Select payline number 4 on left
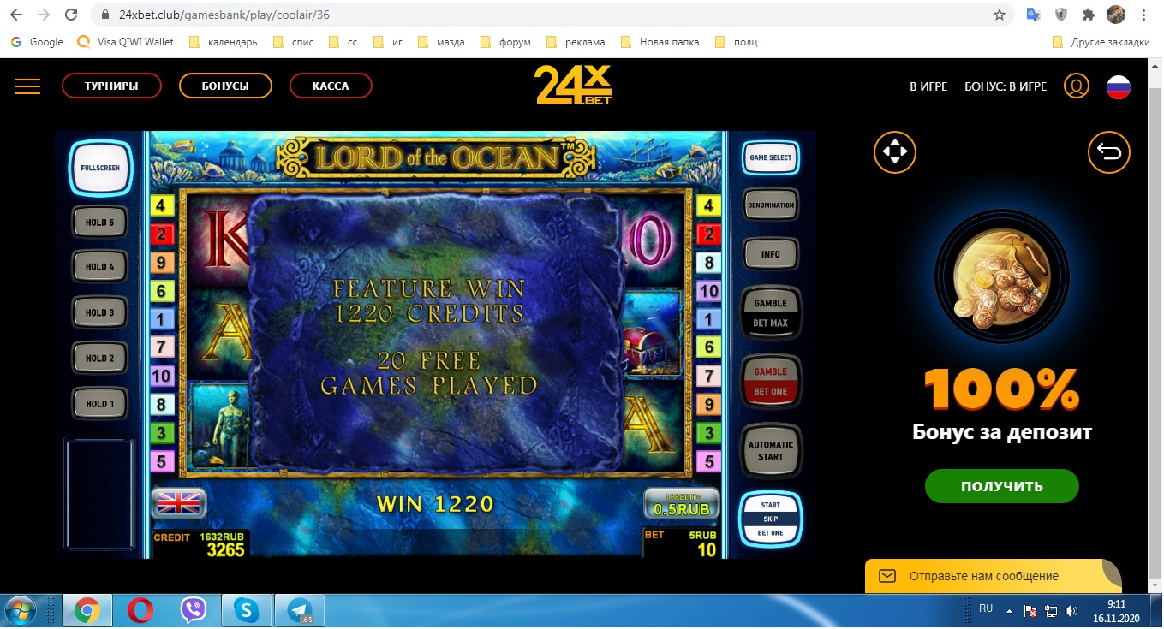Image resolution: width=1164 pixels, height=629 pixels. 160,206
